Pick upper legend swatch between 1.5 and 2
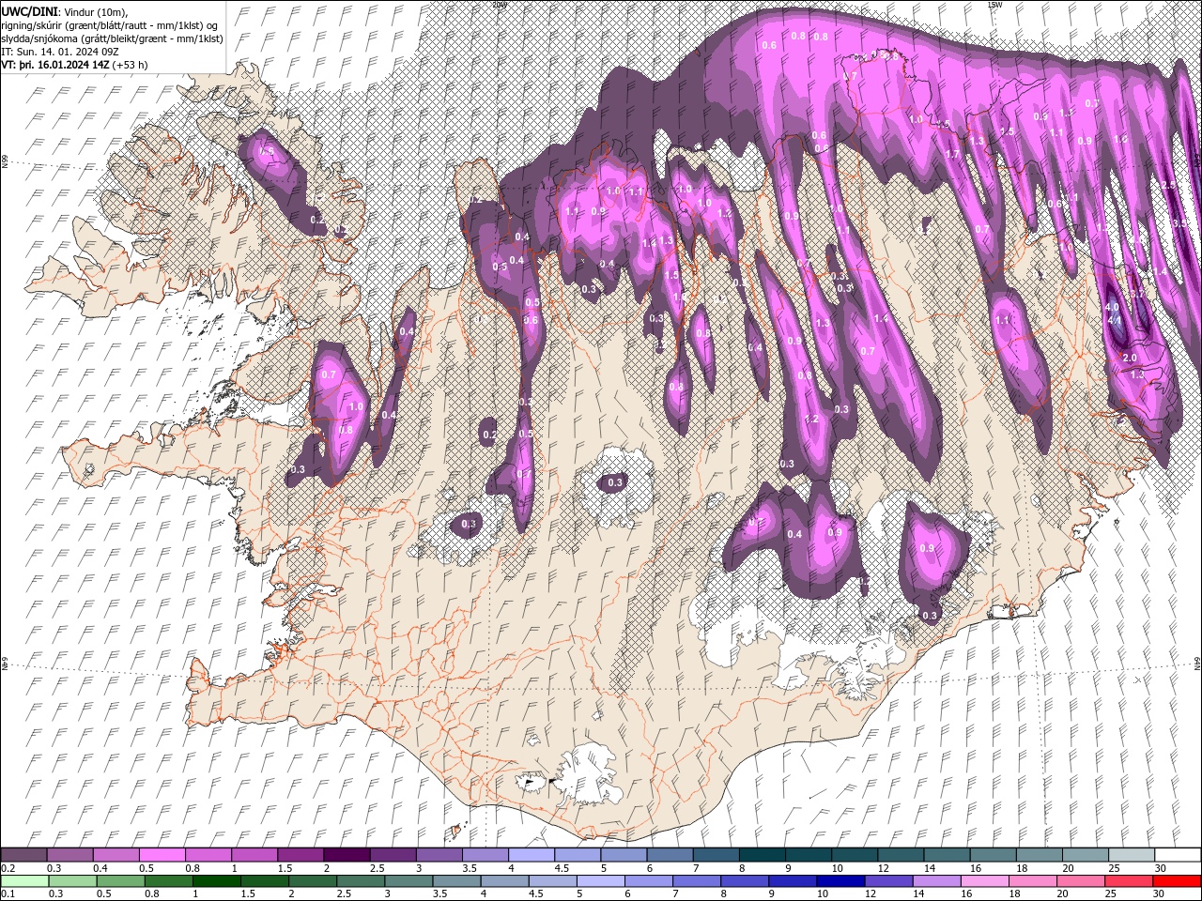 (300, 855)
